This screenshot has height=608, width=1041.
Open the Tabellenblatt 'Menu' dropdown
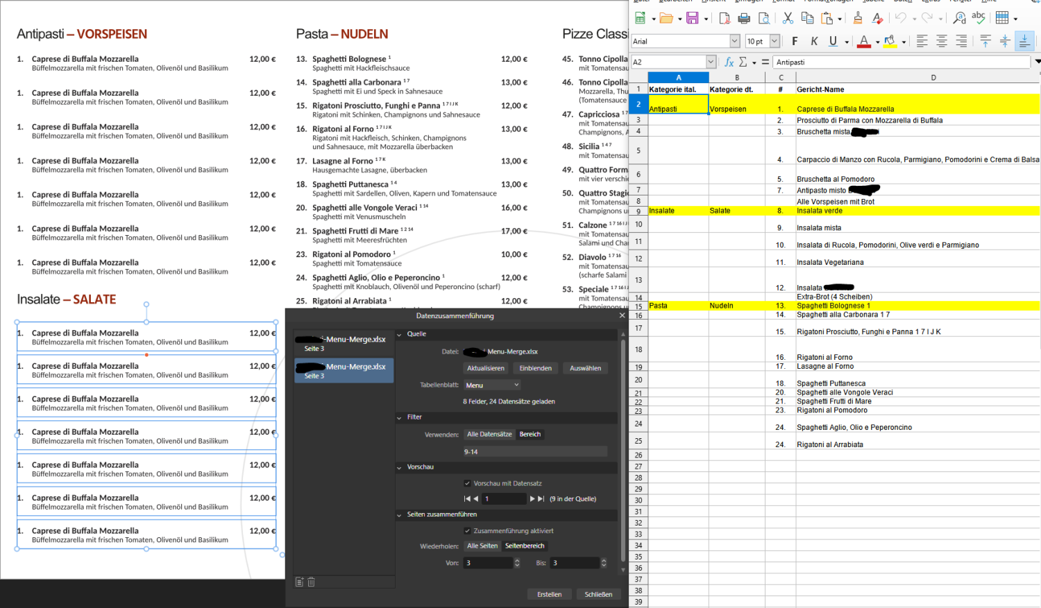point(492,385)
